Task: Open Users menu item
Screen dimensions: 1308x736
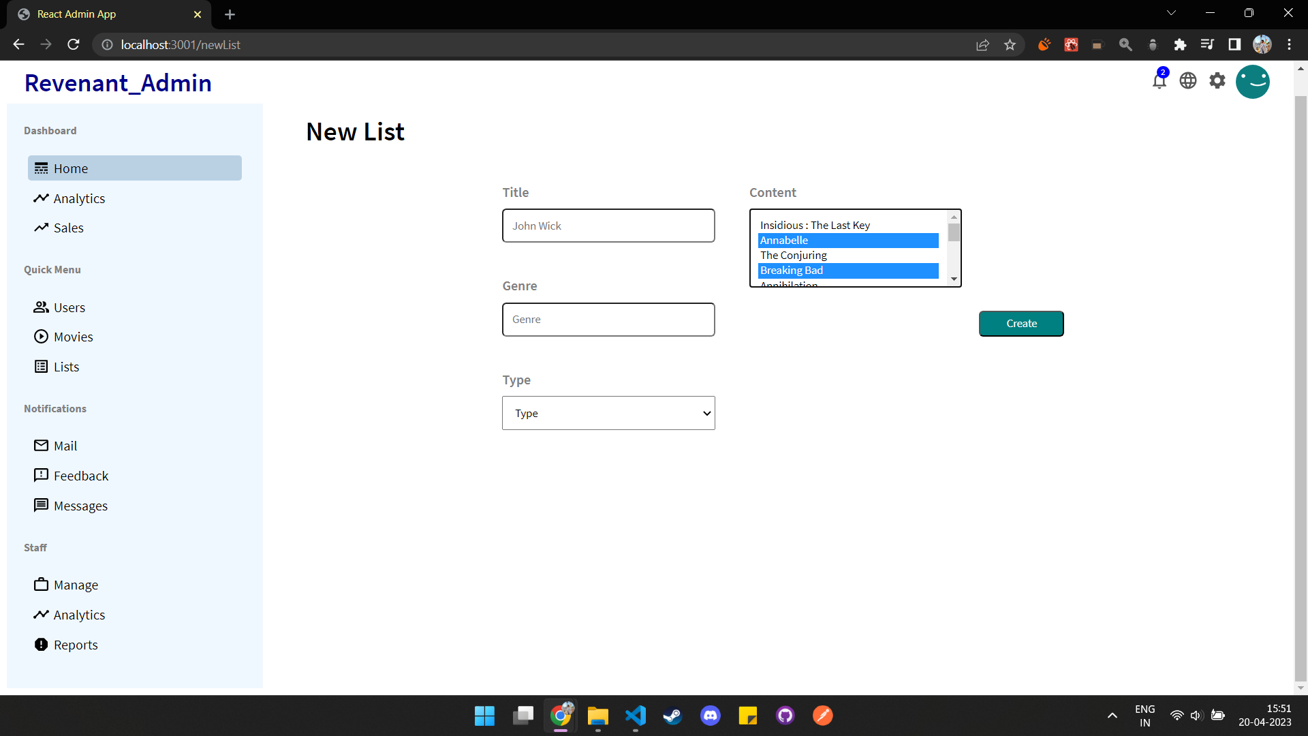Action: [69, 307]
